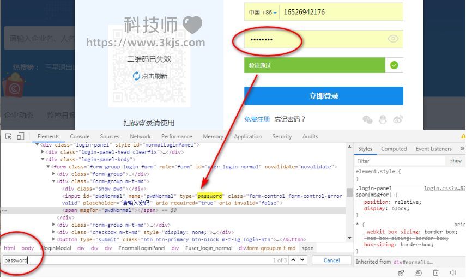Expand the first form-group div
This screenshot has height=279, width=466.
coord(53,174)
